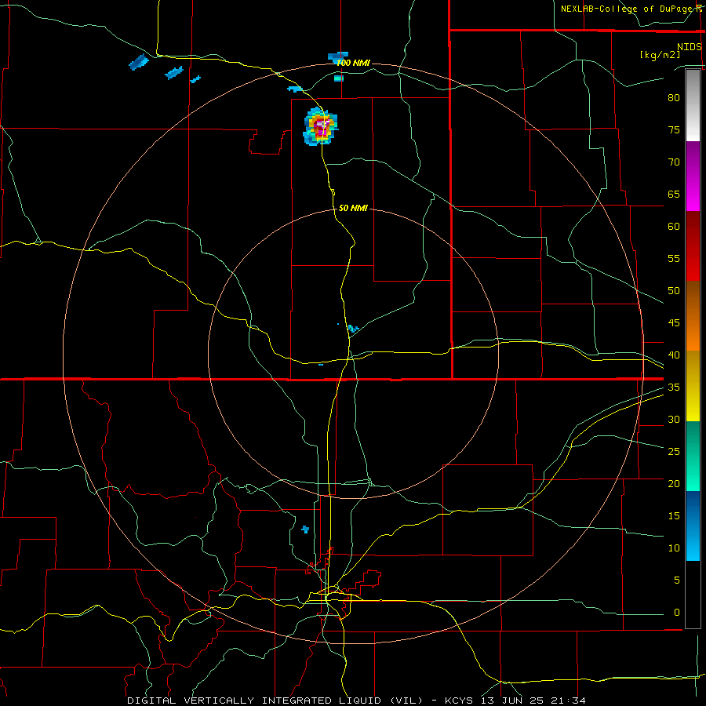Select the green segment of the color bar
Screen dimensions: 706x706
pos(693,456)
